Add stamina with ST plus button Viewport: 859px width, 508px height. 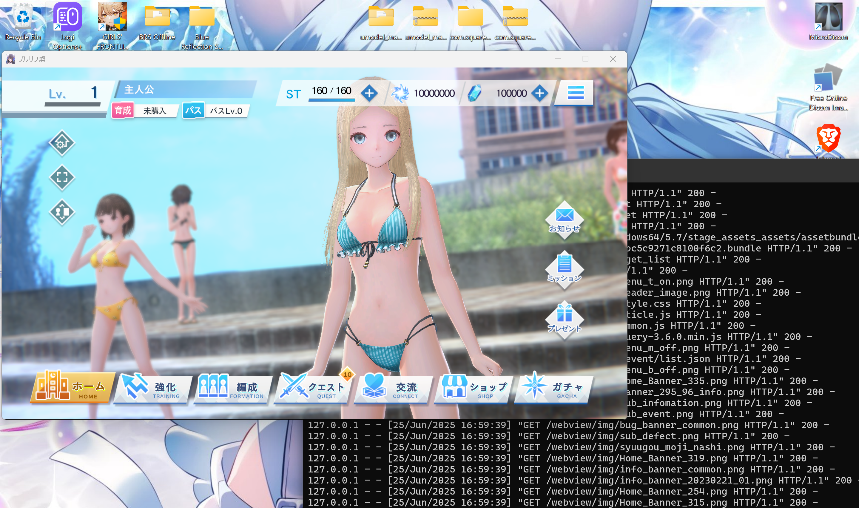click(x=369, y=93)
